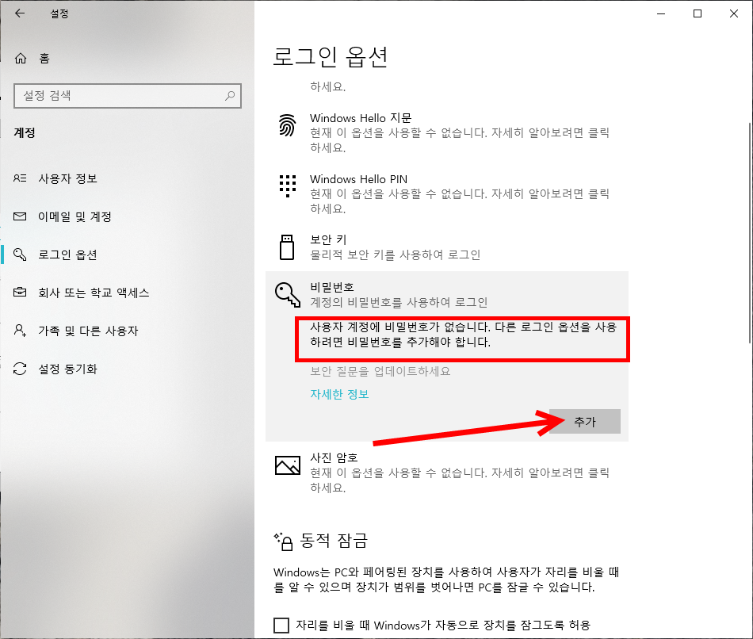Open the 자세한 정보 link

pos(339,394)
